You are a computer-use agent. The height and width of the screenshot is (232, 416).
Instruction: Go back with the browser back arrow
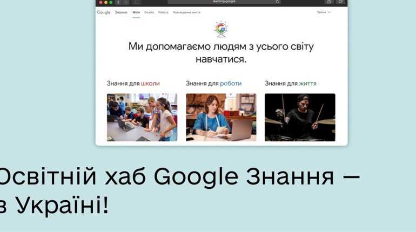tap(118, 2)
